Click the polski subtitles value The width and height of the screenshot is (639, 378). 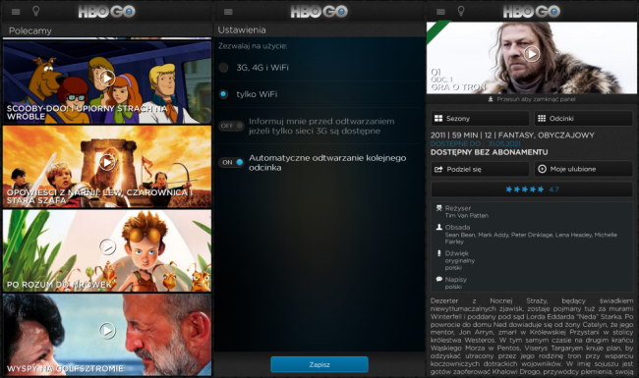453,287
